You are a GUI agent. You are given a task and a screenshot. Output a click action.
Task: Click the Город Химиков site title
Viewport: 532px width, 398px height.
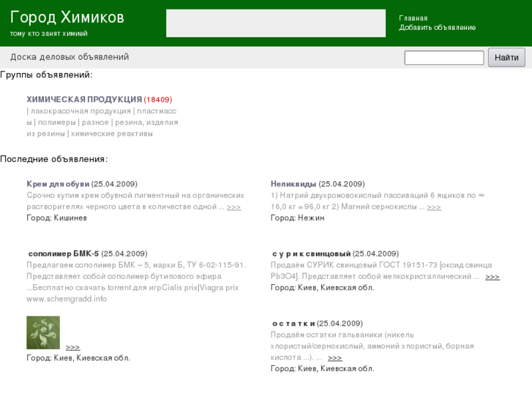67,18
